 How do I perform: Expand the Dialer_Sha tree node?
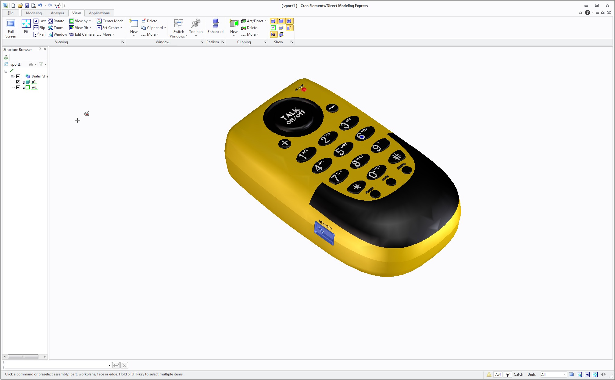[x=12, y=76]
